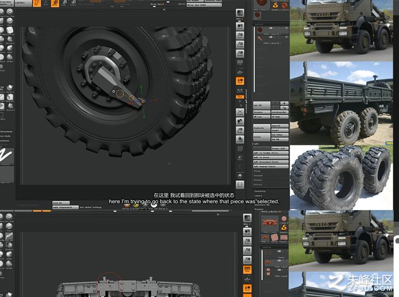The width and height of the screenshot is (399, 297).
Task: Expand the Extract section
Action: pos(258,185)
